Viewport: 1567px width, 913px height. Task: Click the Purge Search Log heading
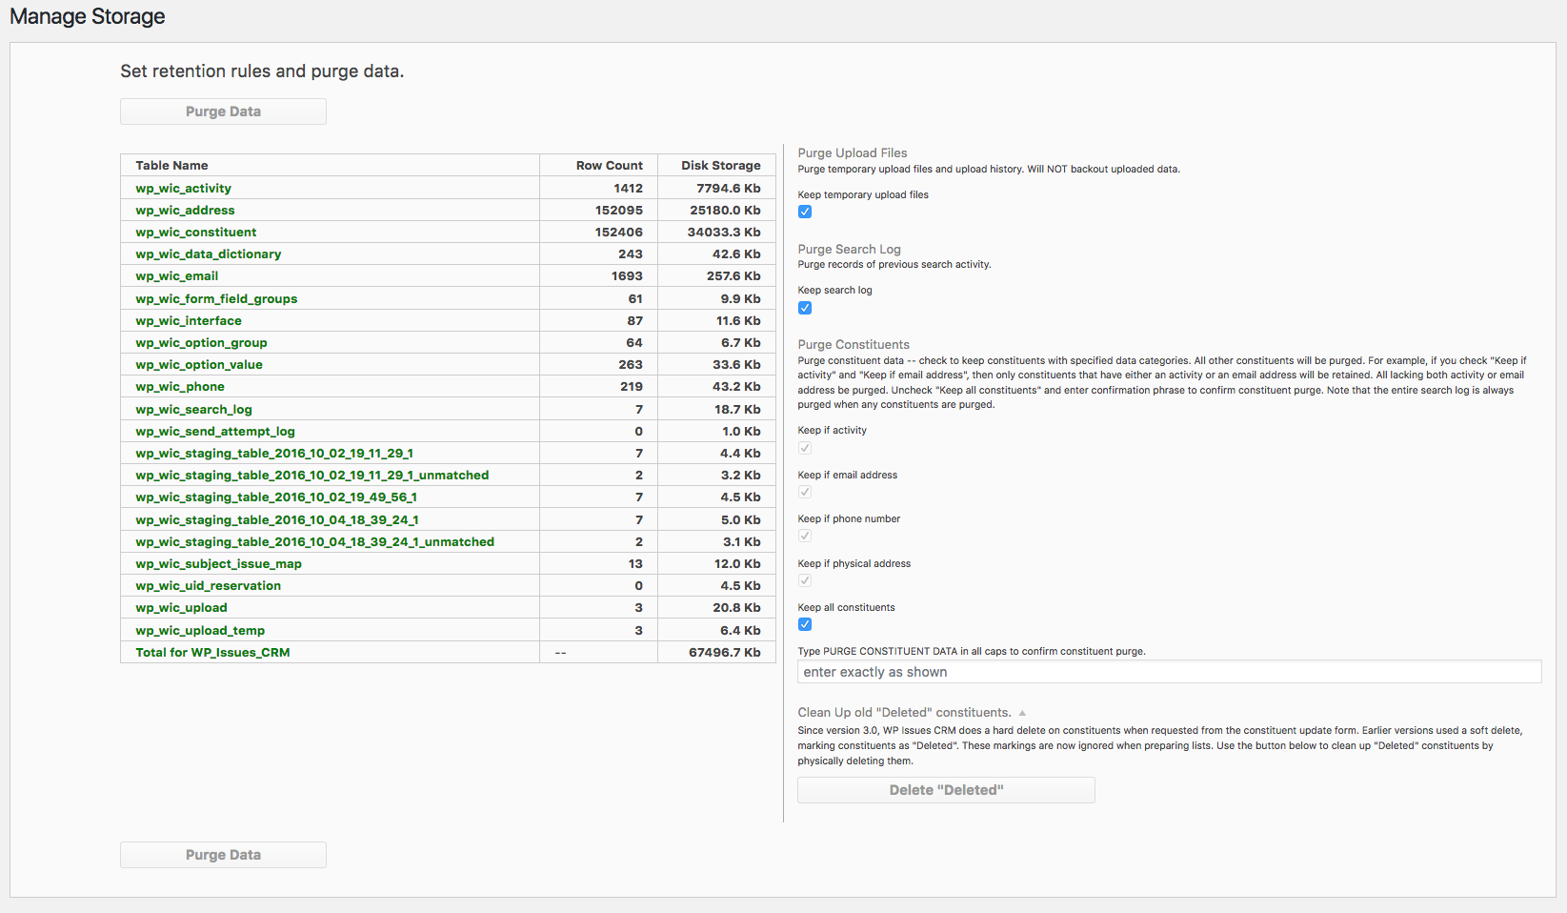(849, 249)
